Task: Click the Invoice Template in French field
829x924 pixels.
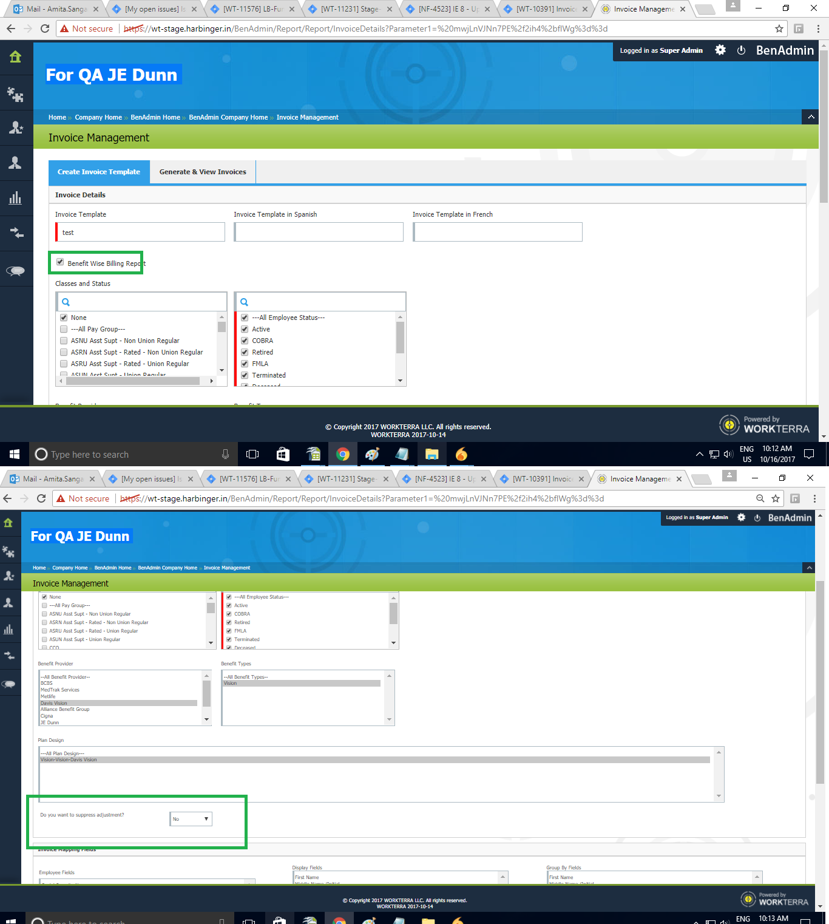Action: [498, 232]
